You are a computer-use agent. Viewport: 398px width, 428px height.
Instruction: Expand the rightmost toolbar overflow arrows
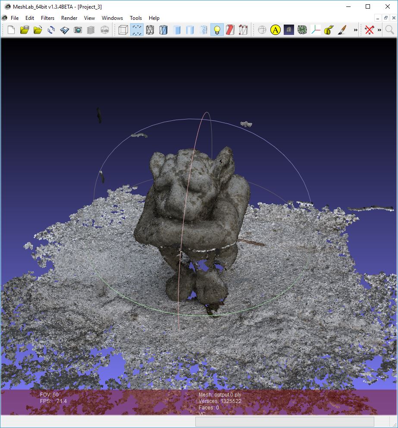click(x=379, y=29)
